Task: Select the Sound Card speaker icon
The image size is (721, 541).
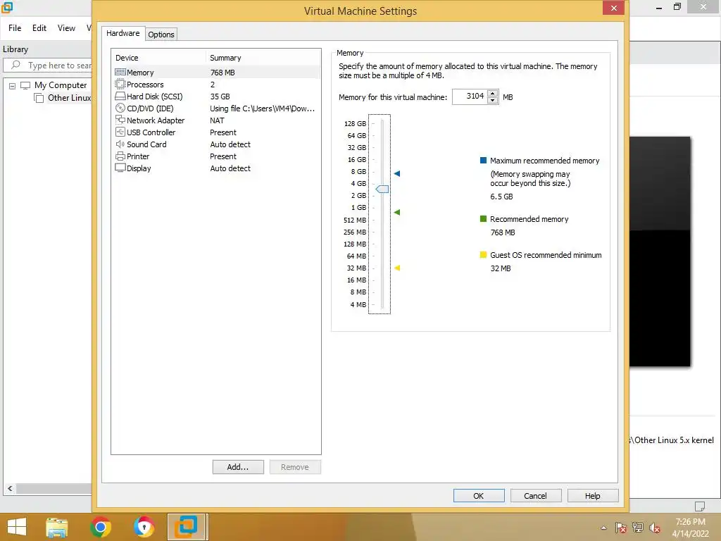Action: coord(120,144)
